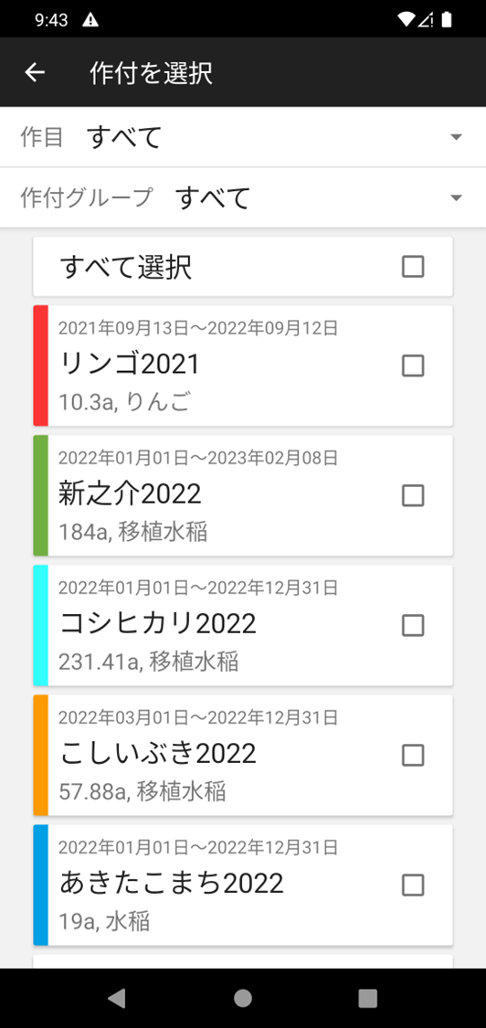
Task: Tick the リンゴ2021 checkbox
Action: (x=413, y=366)
